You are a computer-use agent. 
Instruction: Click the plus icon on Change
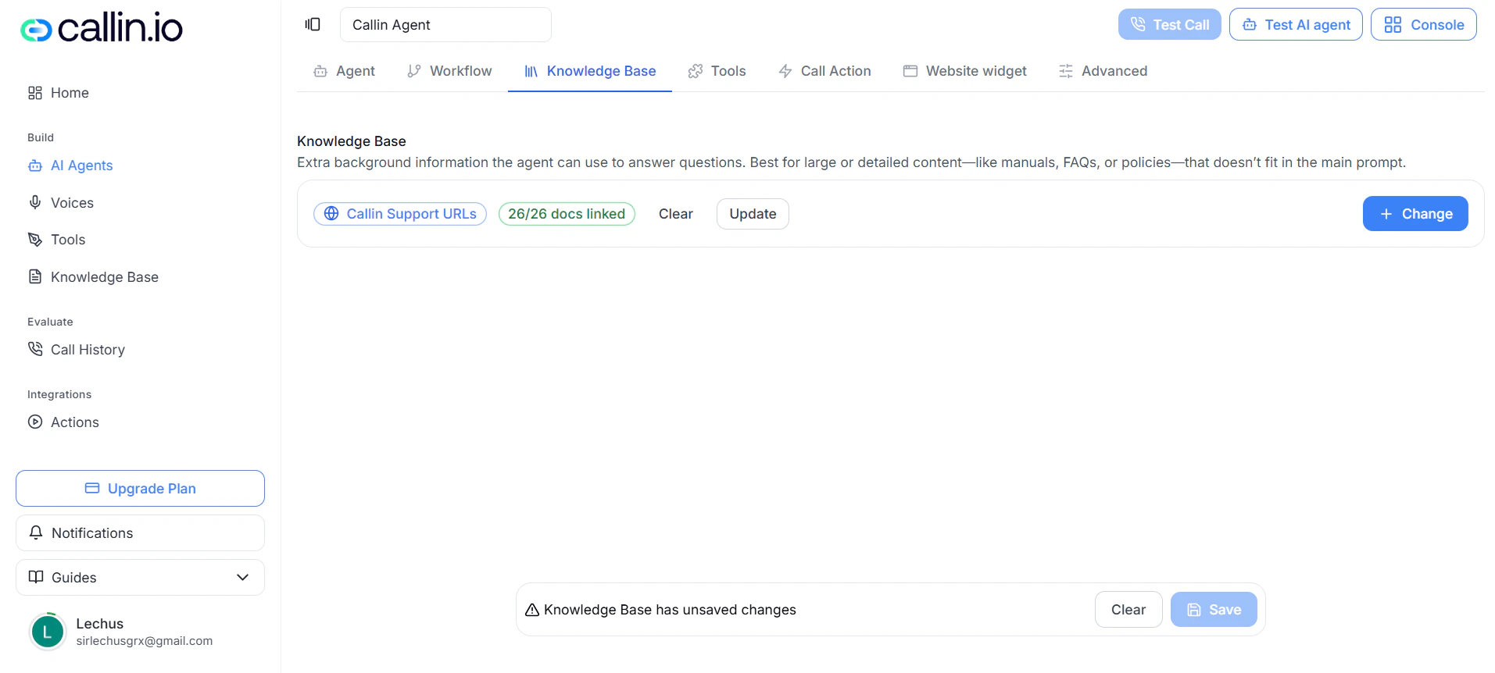click(1386, 214)
